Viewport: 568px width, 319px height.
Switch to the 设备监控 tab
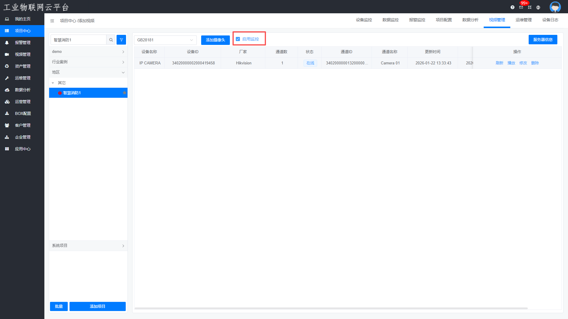pos(364,20)
